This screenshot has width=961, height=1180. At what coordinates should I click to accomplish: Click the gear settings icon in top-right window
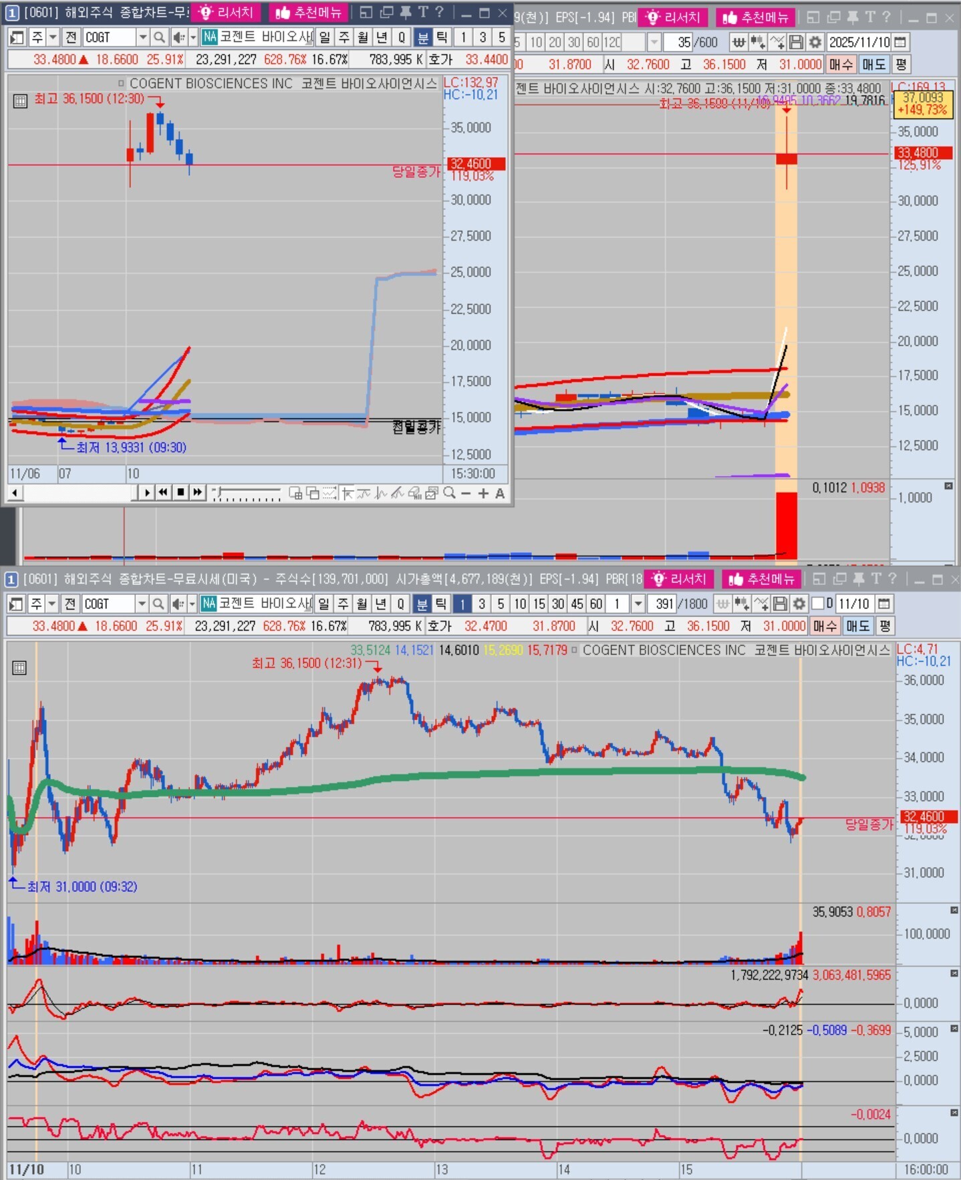click(815, 43)
